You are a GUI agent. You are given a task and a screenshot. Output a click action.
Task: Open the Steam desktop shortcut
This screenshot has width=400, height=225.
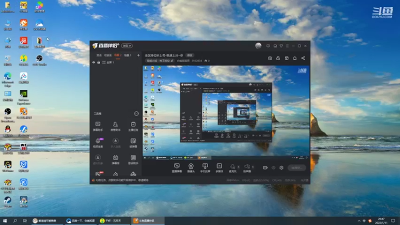(x=7, y=201)
